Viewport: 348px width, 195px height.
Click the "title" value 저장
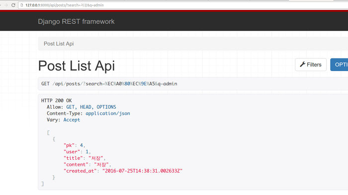[x=96, y=158]
